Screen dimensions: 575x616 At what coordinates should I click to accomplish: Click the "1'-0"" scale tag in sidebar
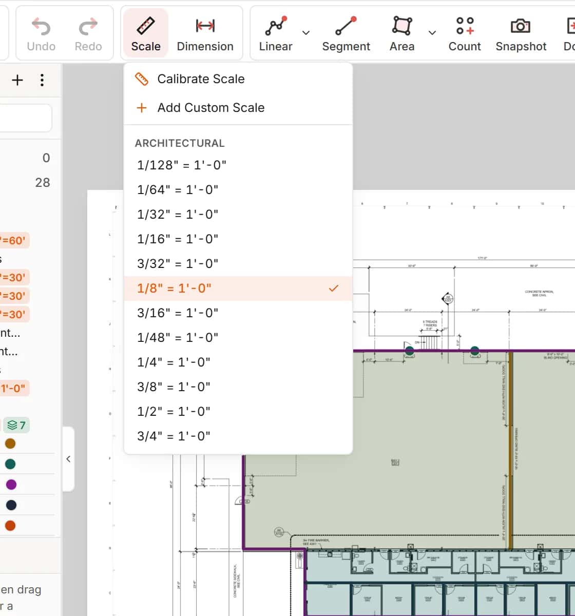[x=14, y=388]
